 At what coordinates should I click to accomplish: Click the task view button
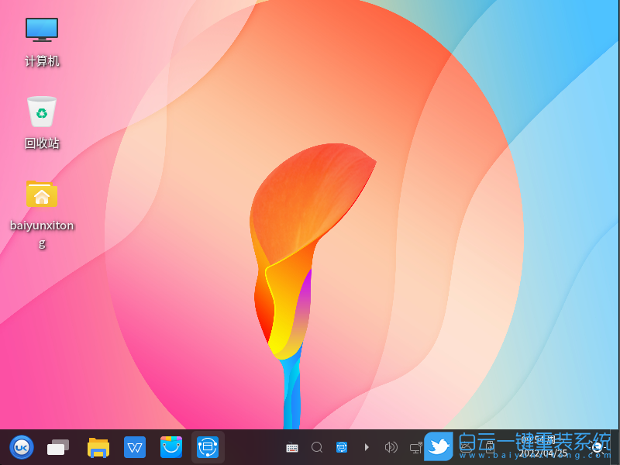point(58,447)
